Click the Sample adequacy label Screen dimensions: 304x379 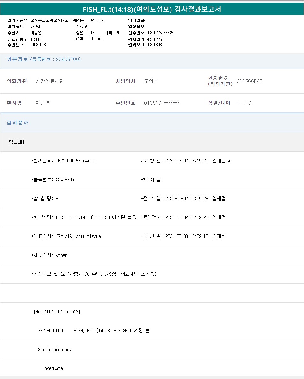(x=55, y=350)
